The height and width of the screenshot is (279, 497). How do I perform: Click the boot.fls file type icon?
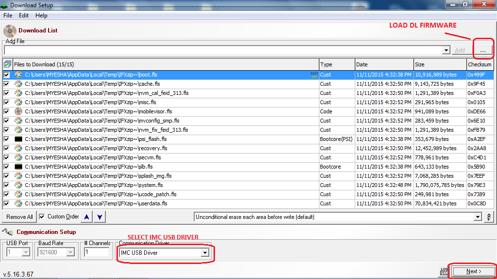pos(18,75)
